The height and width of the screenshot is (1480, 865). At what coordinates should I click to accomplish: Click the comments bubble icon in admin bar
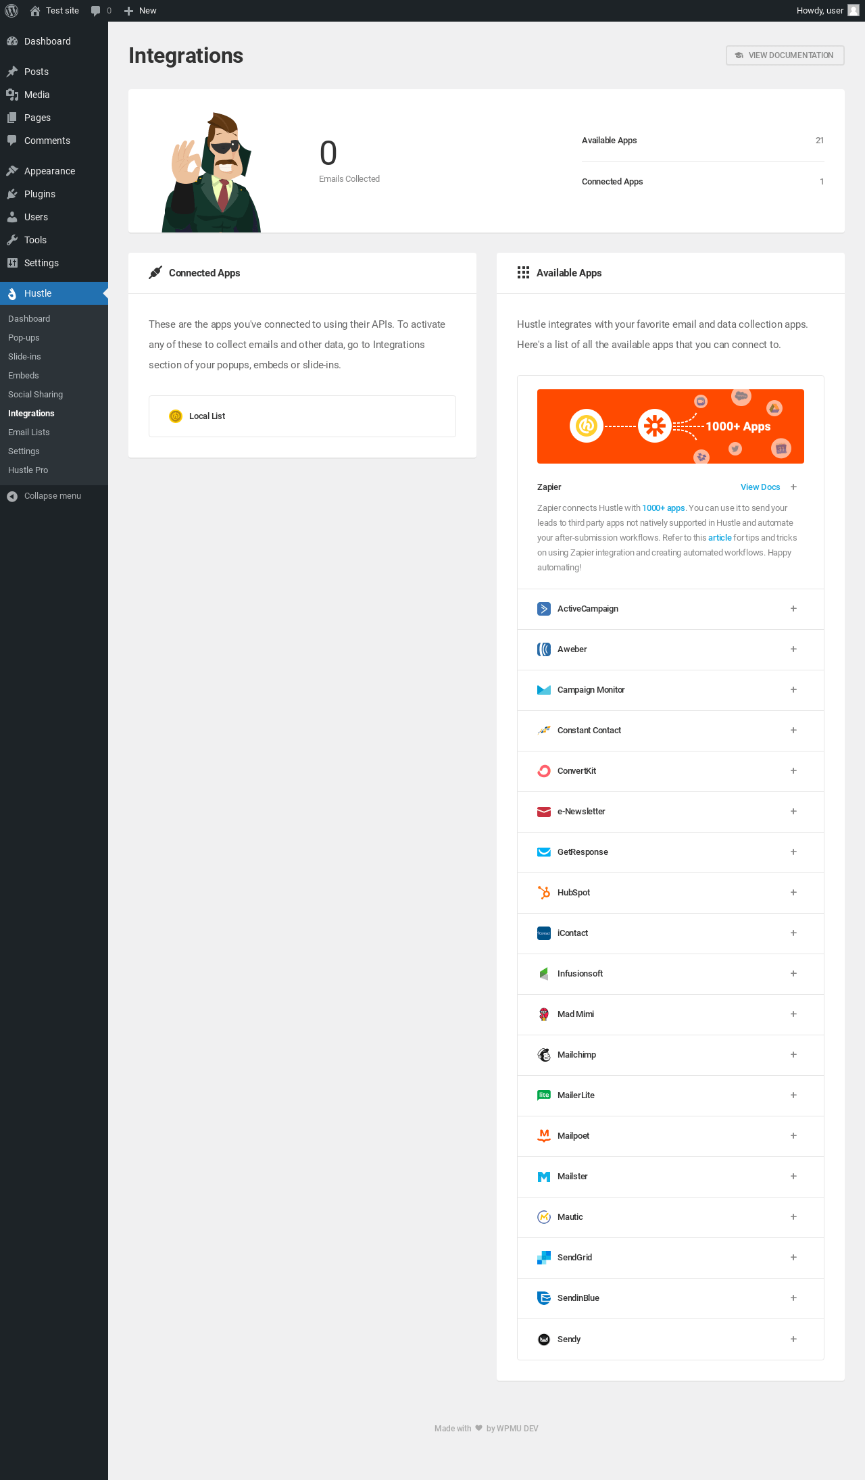(x=95, y=11)
